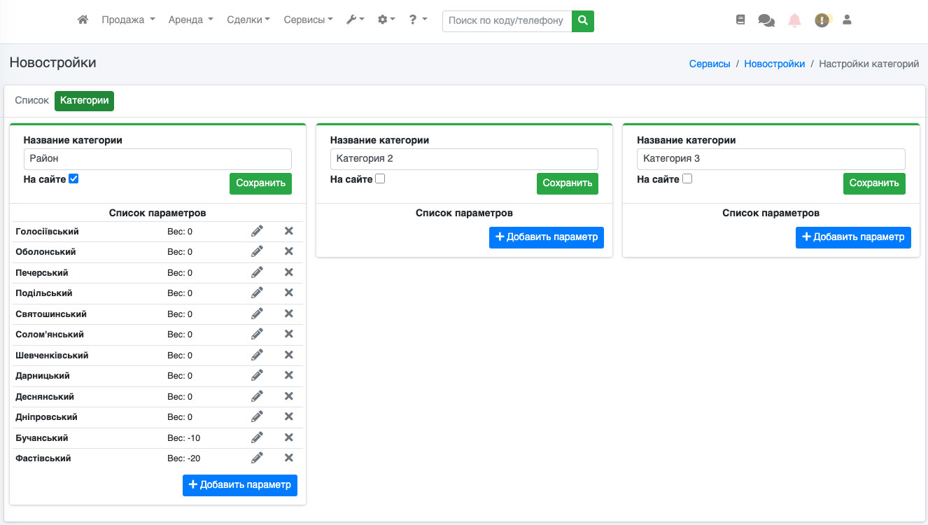Screen dimensions: 928x525
Task: Select the Категории tab
Action: click(84, 101)
